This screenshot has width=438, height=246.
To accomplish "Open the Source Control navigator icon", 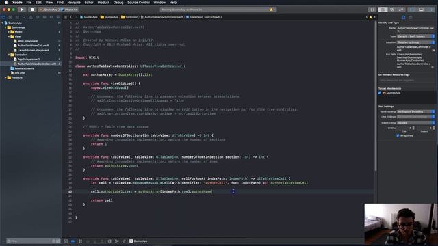I will [10, 17].
